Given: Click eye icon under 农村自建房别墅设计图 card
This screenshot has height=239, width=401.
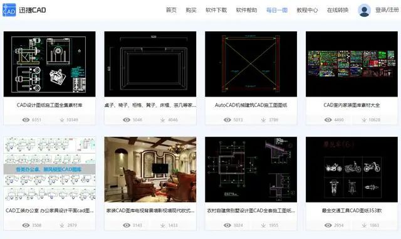Looking at the screenshot, I should tap(227, 225).
